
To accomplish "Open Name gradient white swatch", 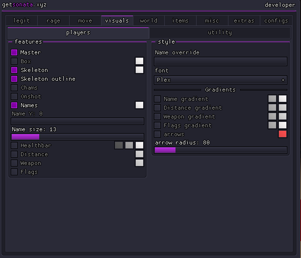I will (x=282, y=99).
